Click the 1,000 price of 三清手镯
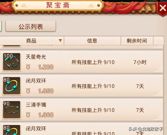 tap(46, 115)
